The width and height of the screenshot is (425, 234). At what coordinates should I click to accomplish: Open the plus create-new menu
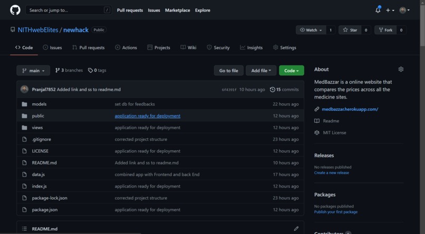pos(390,11)
